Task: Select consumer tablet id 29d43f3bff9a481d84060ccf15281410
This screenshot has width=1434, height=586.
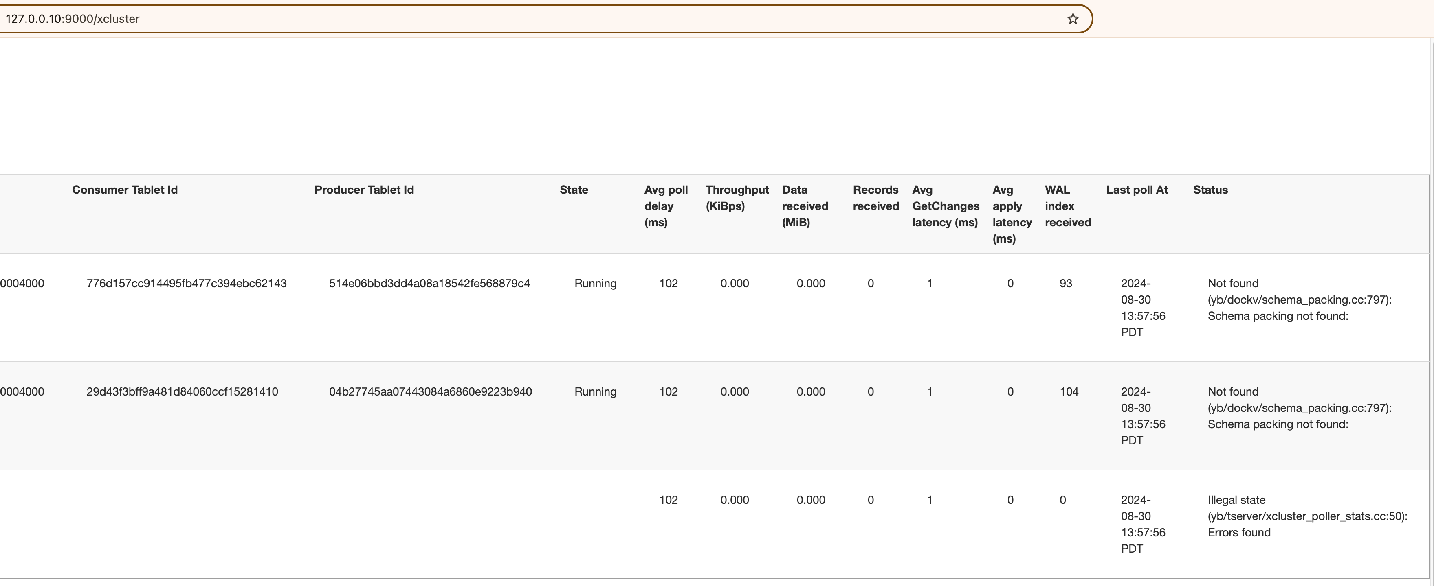Action: [182, 391]
